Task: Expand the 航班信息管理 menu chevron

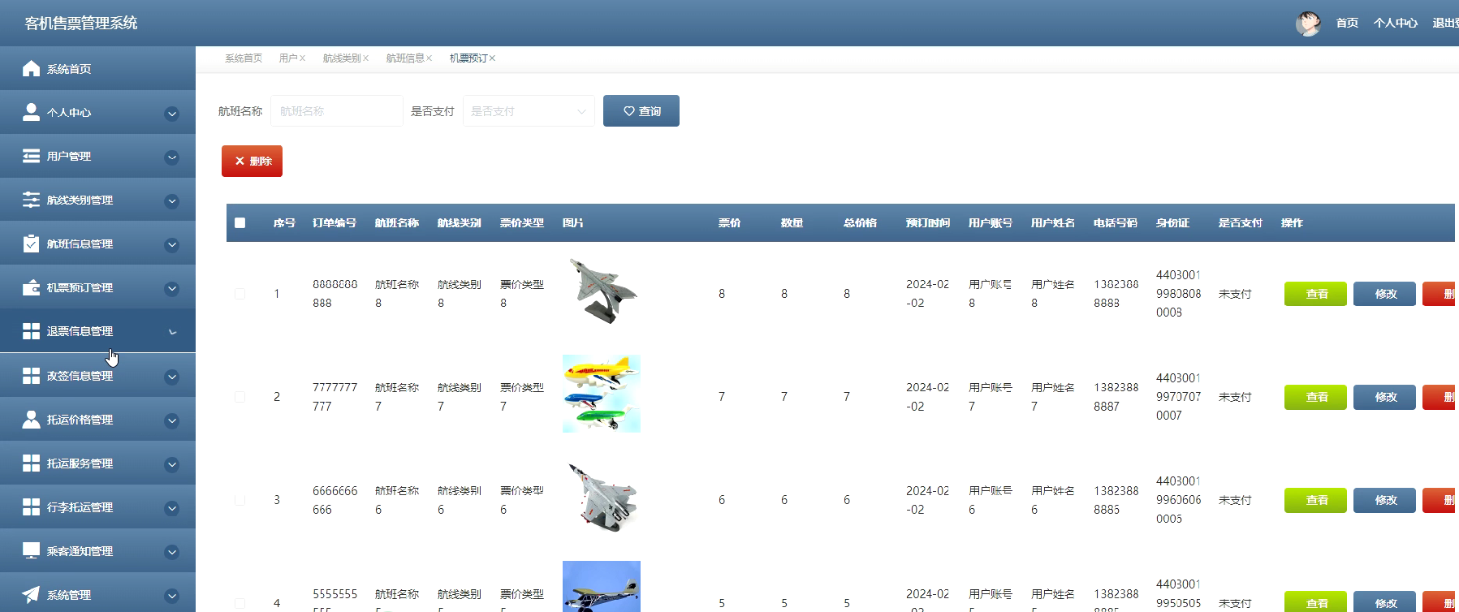Action: [171, 245]
